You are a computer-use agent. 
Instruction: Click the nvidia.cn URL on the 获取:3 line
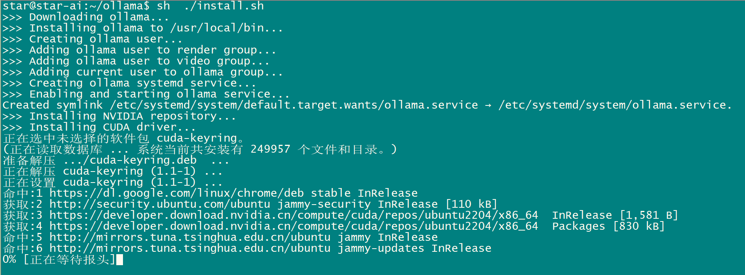tap(293, 215)
